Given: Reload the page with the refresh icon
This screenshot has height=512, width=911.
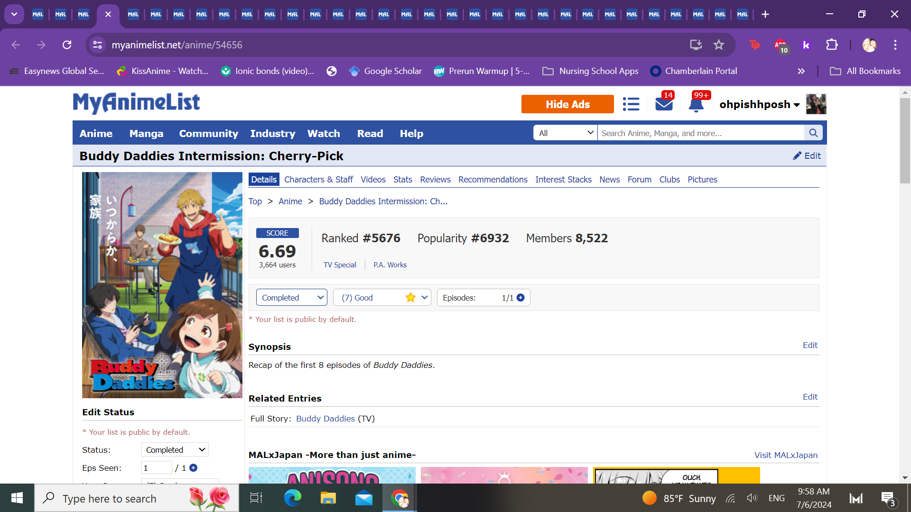Looking at the screenshot, I should [x=67, y=45].
